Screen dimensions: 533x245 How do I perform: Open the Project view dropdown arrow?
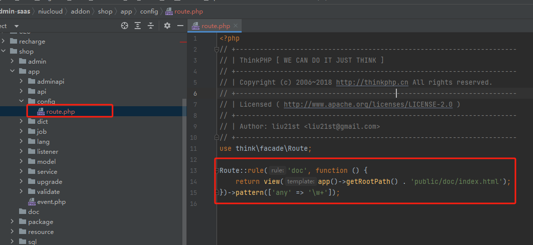pyautogui.click(x=17, y=26)
